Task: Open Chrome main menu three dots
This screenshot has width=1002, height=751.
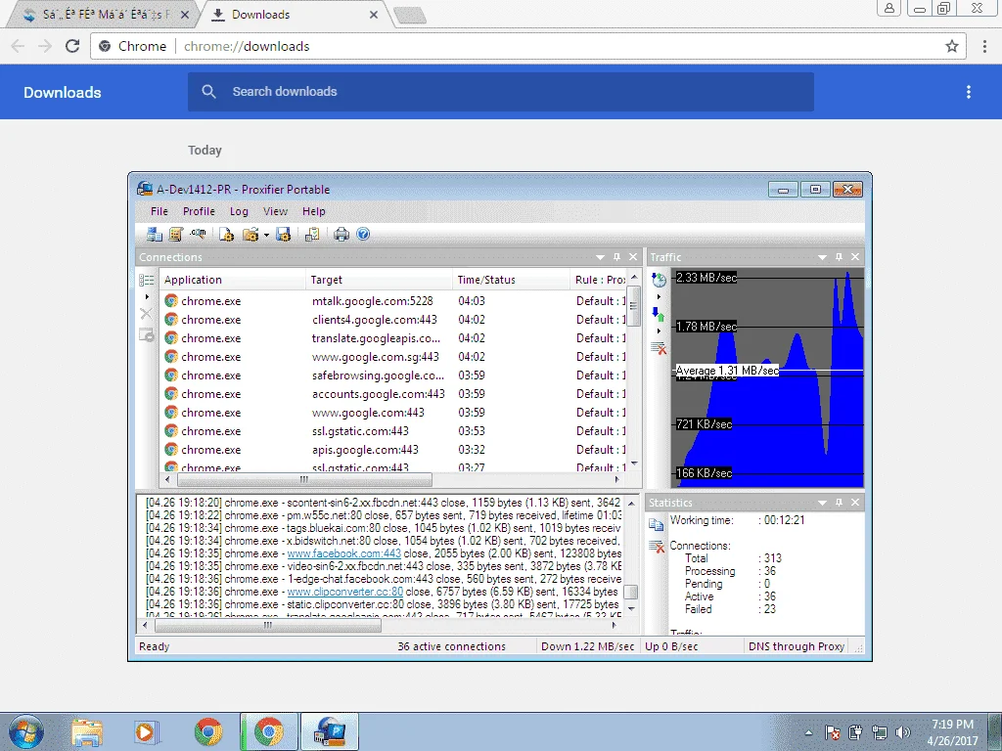Action: tap(984, 46)
